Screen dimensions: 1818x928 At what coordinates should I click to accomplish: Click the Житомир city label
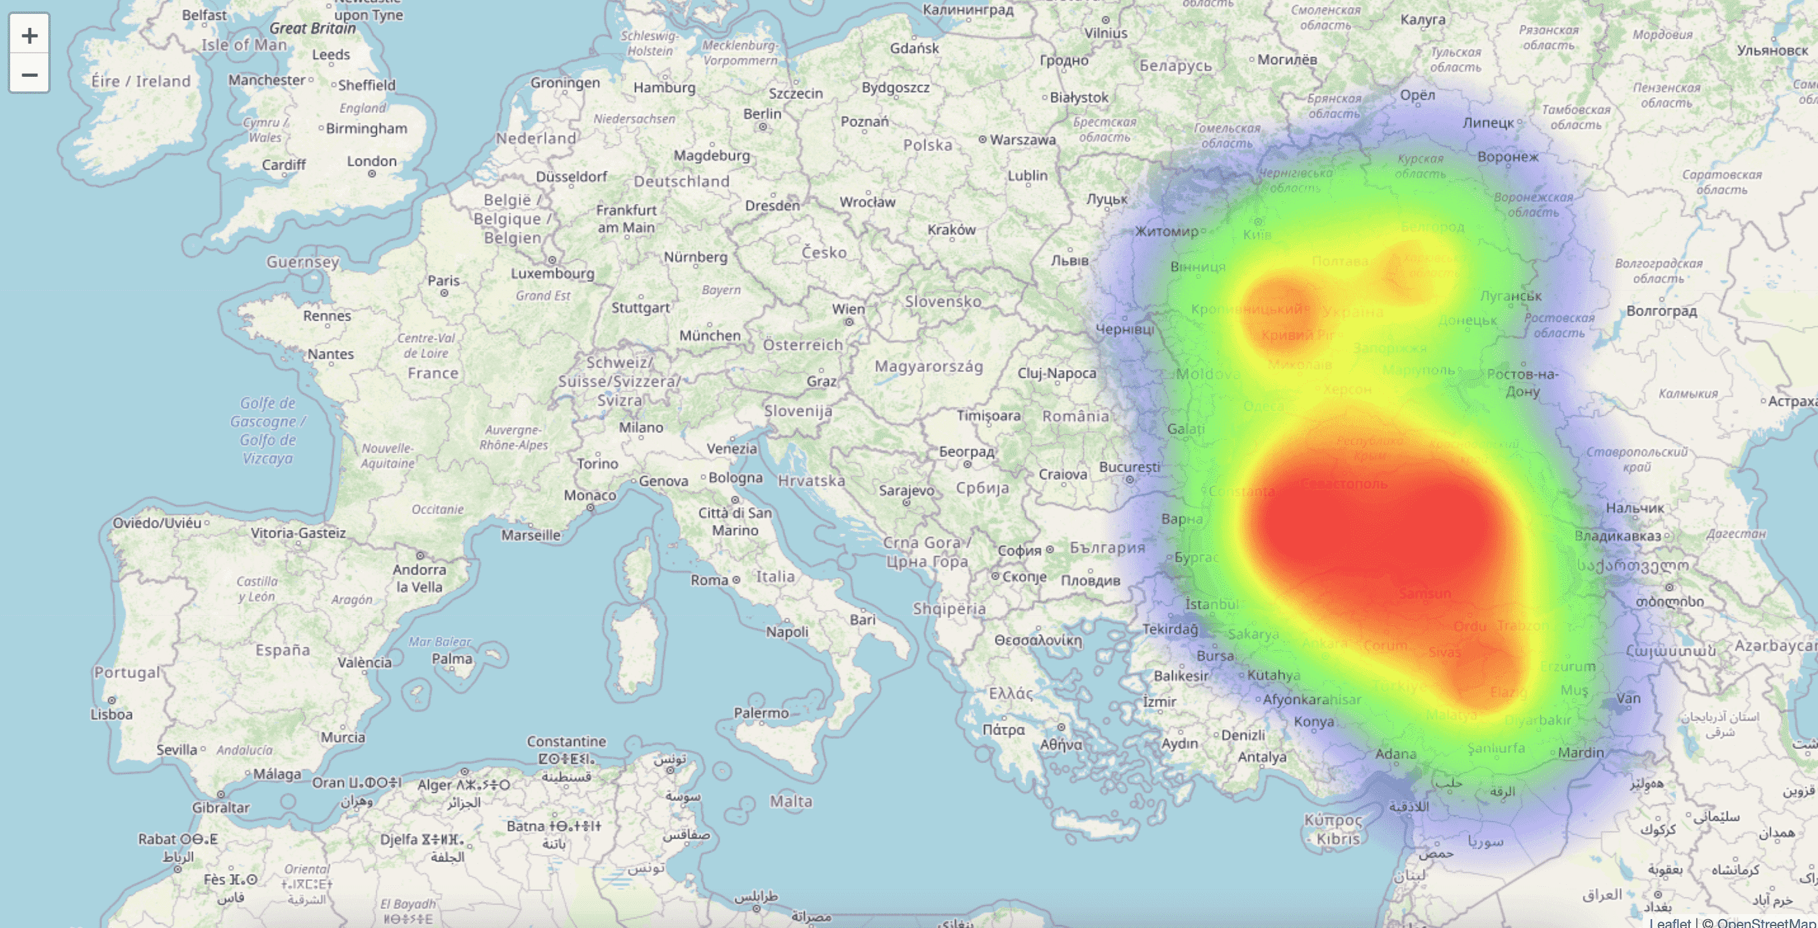(1167, 232)
